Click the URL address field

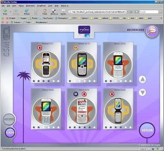click(x=99, y=12)
